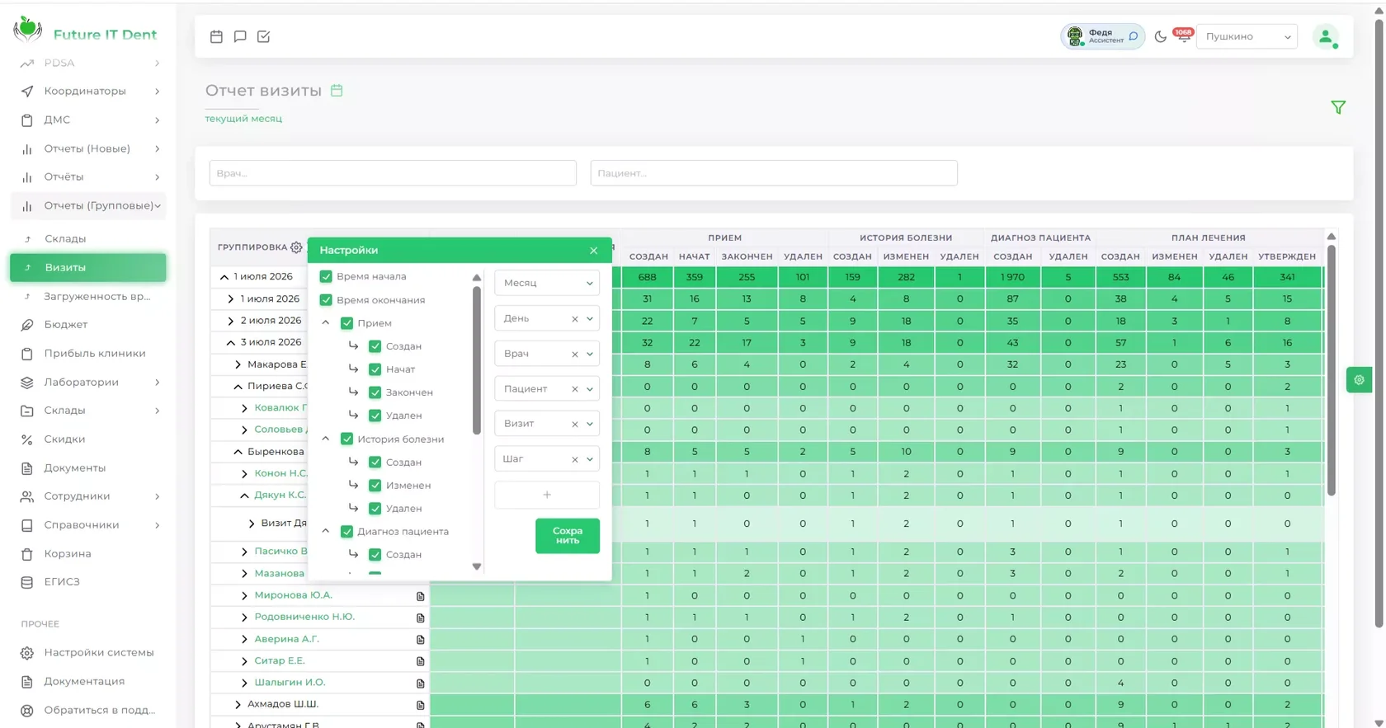Collapse the Диагноз пациента settings group
The image size is (1386, 728).
[x=326, y=532]
